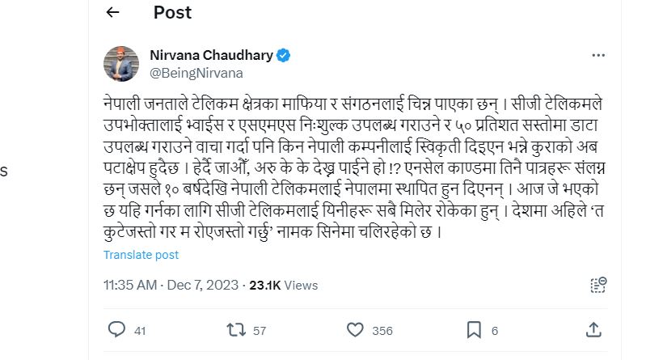View the 23.1K Views analytics

pos(284,285)
